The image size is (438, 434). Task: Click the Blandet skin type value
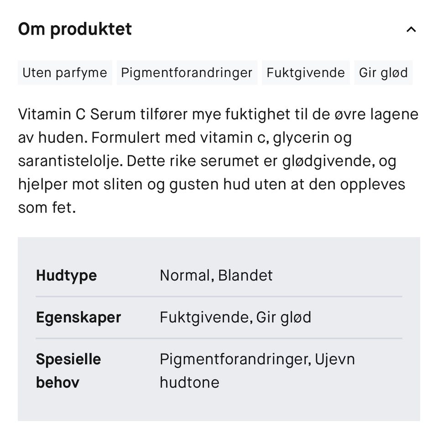[245, 276]
